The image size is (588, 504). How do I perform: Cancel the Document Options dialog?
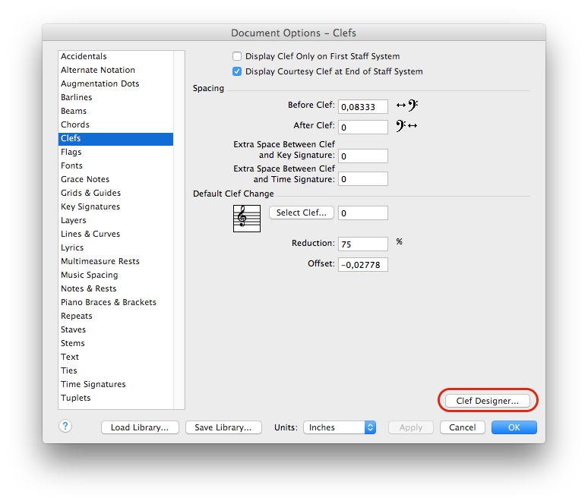pyautogui.click(x=462, y=427)
